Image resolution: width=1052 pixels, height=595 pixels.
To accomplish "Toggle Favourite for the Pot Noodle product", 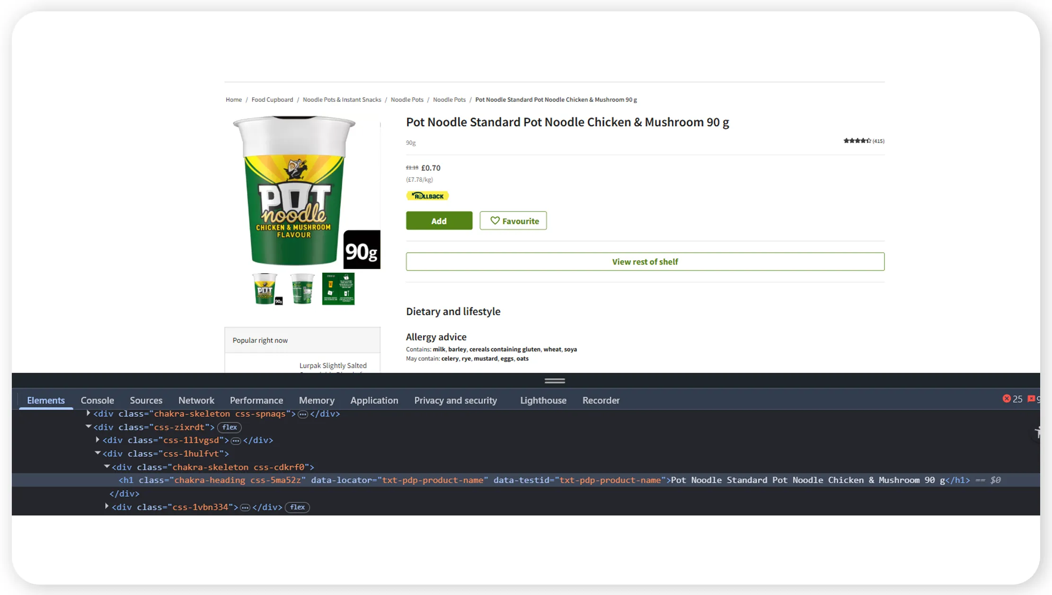I will pyautogui.click(x=513, y=221).
